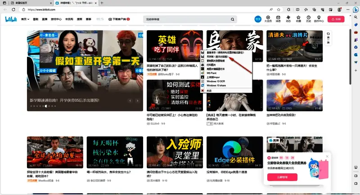Image resolution: width=360 pixels, height=195 pixels.
Task: Click the add-to-favorites star in address bar
Action: (279, 9)
